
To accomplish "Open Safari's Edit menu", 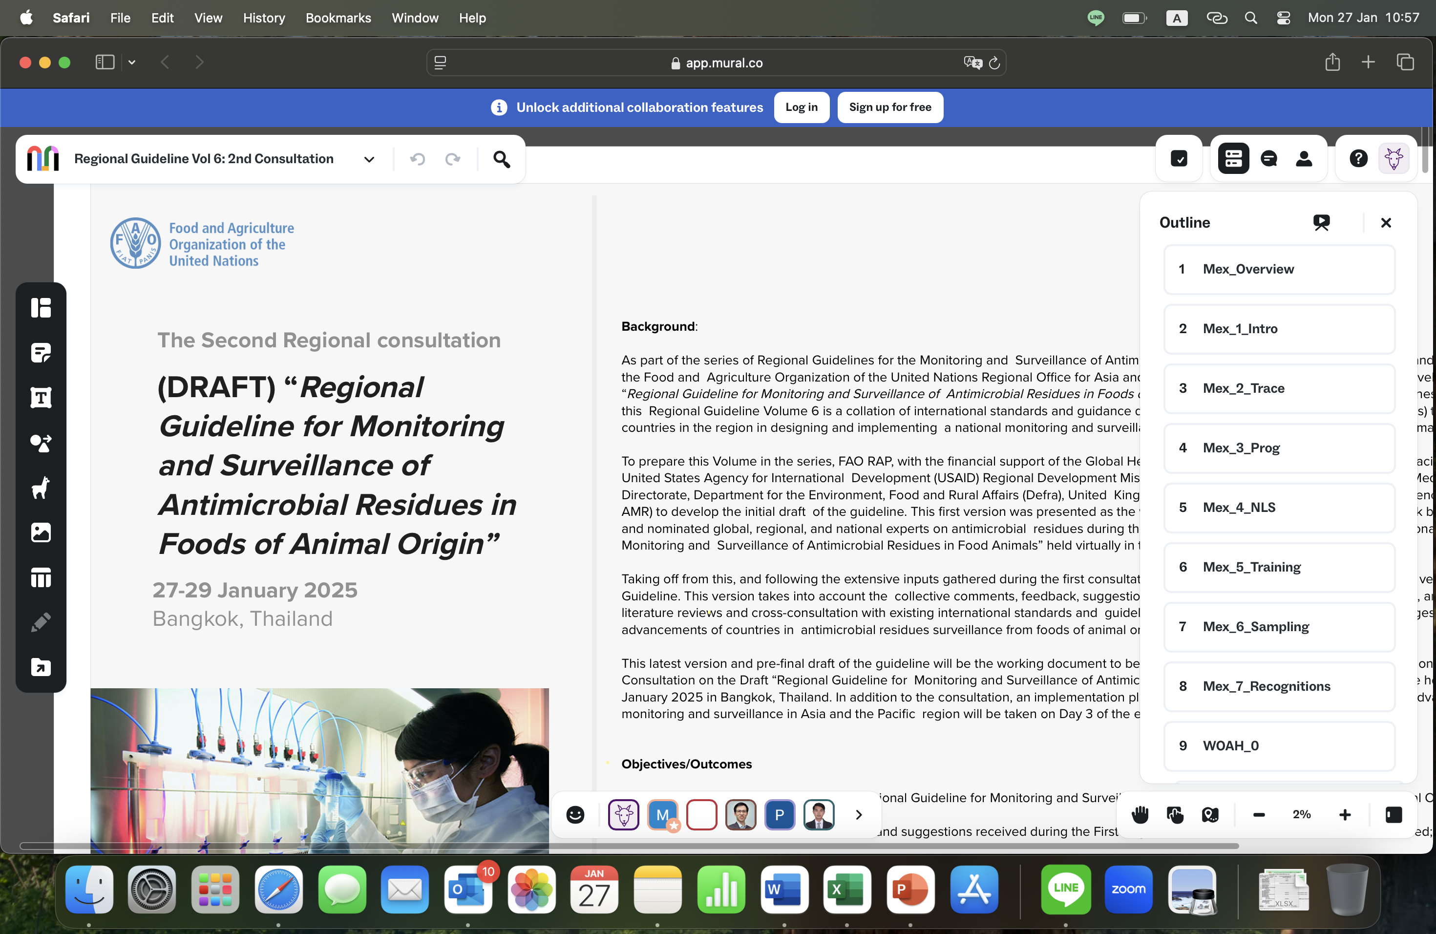I will 162,18.
